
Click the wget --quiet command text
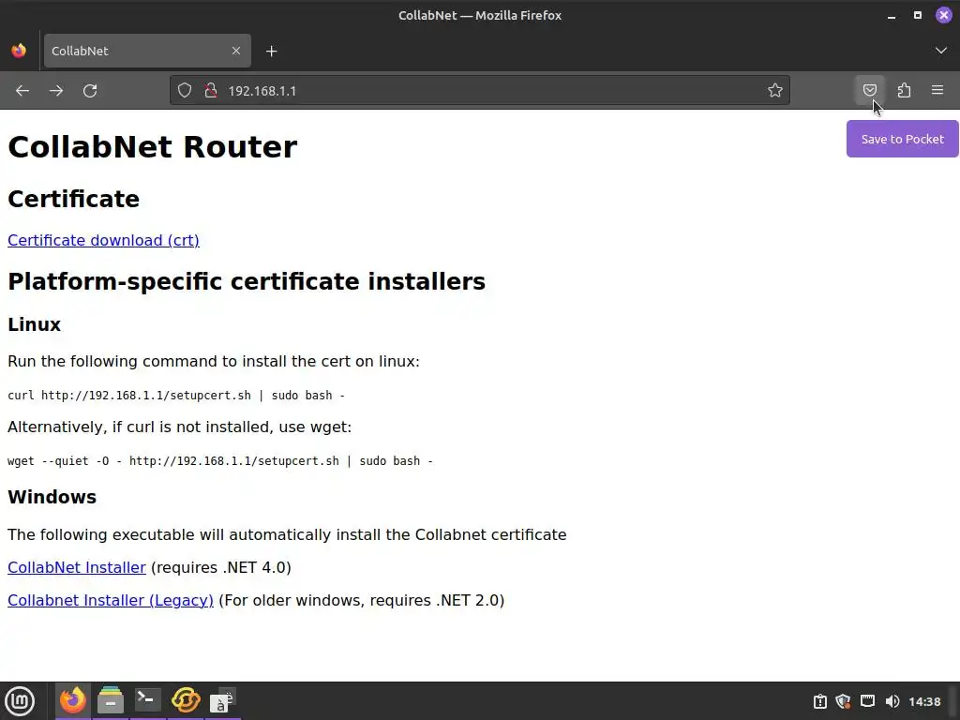coord(220,461)
